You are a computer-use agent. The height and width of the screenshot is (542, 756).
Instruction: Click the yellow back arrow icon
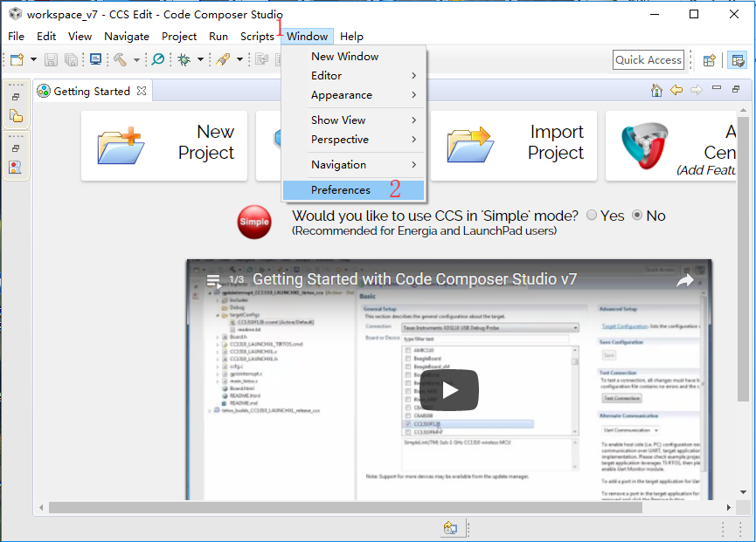pyautogui.click(x=676, y=90)
